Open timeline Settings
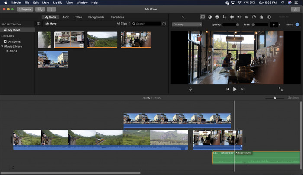This screenshot has height=175, width=303. click(x=293, y=98)
